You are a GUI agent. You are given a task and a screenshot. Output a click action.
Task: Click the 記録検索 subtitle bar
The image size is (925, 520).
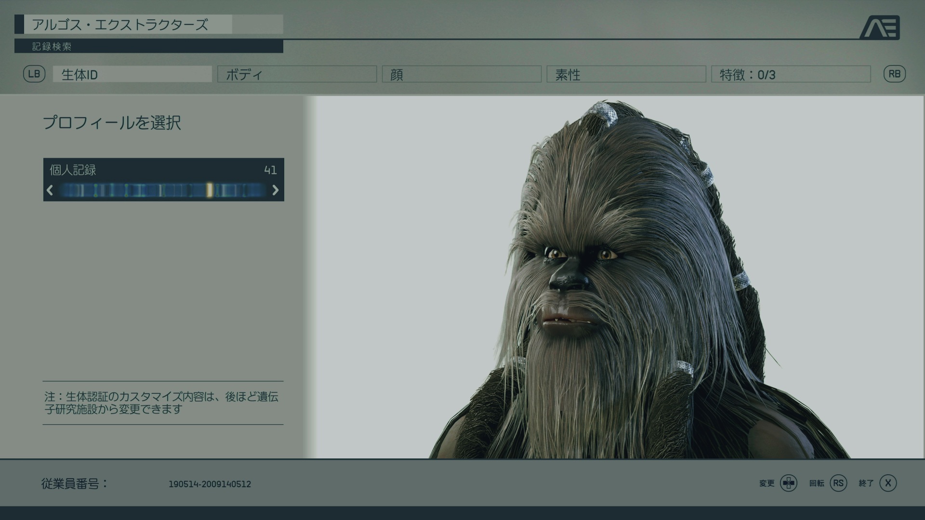coord(149,47)
